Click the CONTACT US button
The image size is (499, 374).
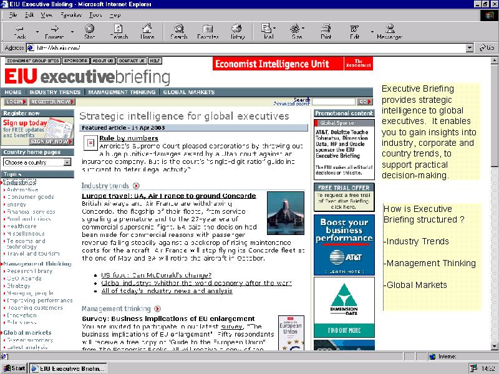pyautogui.click(x=132, y=60)
